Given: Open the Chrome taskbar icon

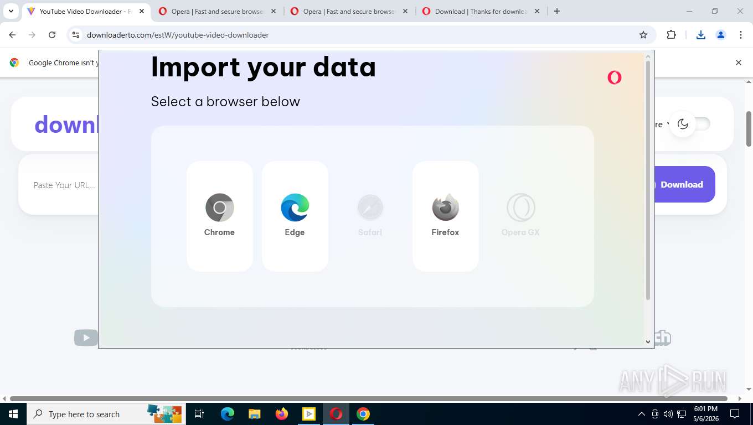Looking at the screenshot, I should pyautogui.click(x=363, y=414).
